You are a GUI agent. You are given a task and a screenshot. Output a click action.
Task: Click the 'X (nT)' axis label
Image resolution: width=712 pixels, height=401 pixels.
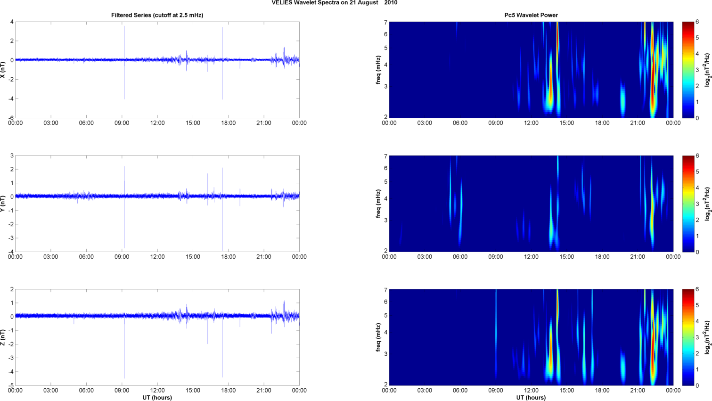(3, 70)
